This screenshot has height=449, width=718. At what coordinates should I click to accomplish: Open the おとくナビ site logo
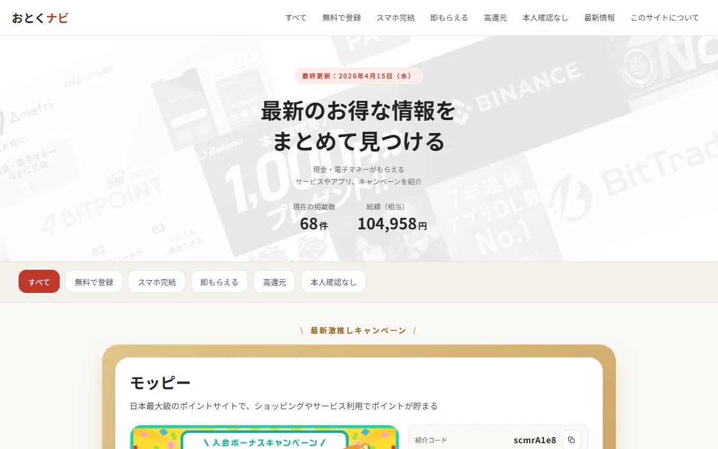40,18
